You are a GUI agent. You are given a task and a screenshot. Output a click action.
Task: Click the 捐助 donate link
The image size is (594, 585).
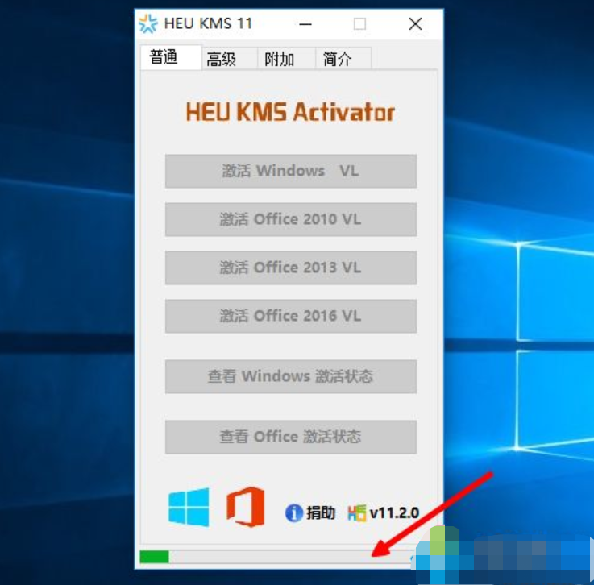coord(321,513)
